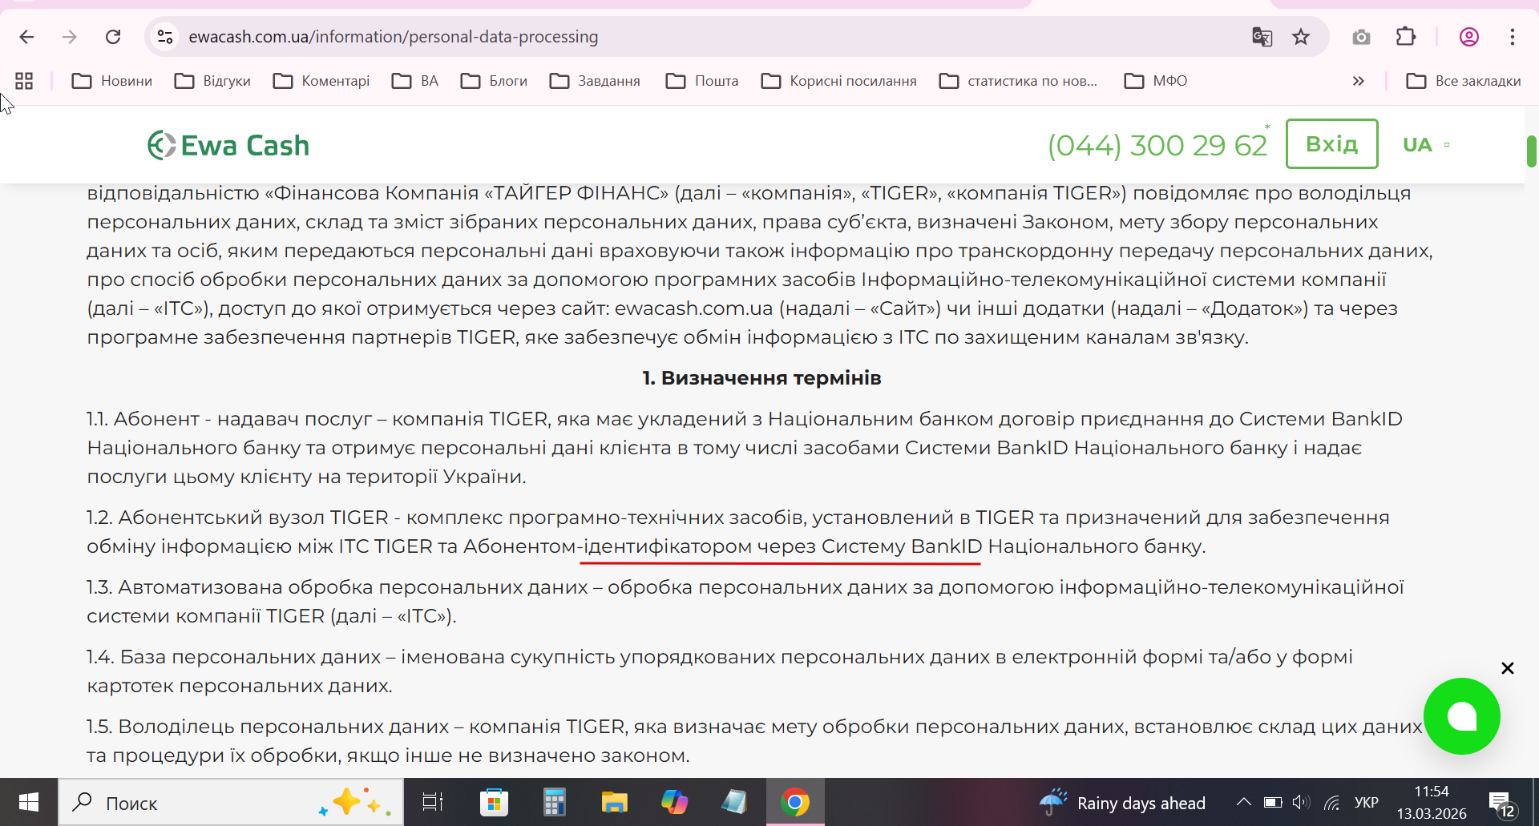
Task: Open the Пошта bookmark folder
Action: (702, 81)
